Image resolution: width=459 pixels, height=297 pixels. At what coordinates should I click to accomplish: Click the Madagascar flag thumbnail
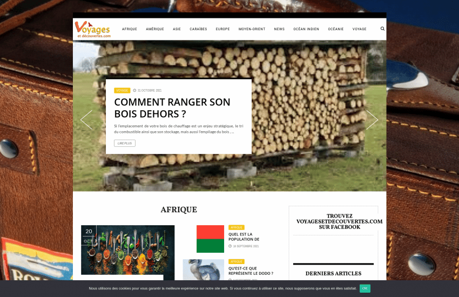pyautogui.click(x=210, y=239)
